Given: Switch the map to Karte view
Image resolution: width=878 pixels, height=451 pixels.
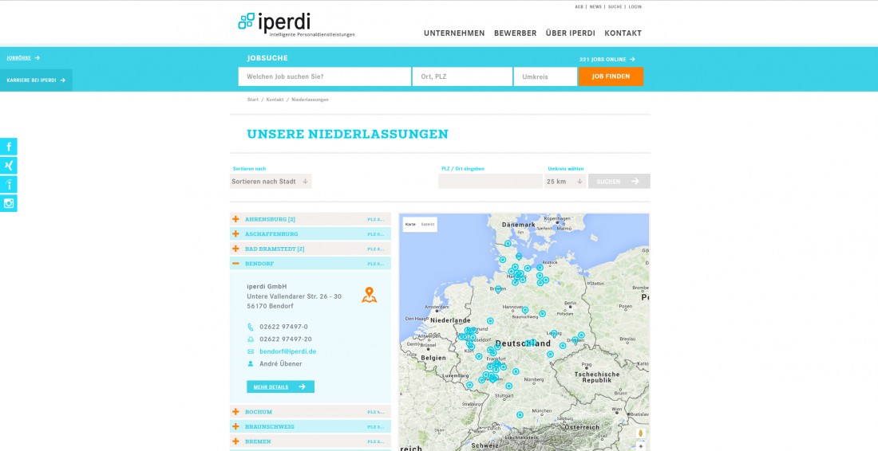Looking at the screenshot, I should click(x=410, y=225).
